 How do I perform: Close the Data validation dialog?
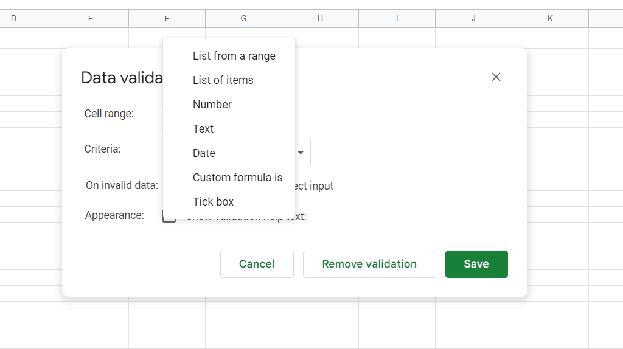496,77
